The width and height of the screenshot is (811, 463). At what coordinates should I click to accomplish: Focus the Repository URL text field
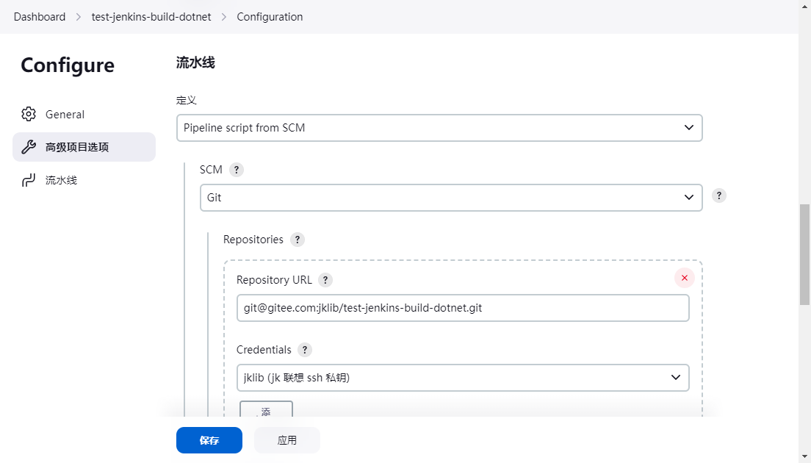463,308
